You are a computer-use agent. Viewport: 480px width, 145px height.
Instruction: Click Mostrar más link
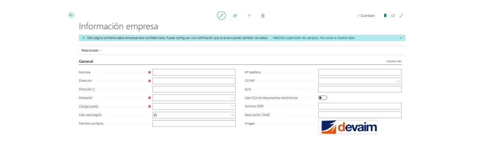(394, 61)
